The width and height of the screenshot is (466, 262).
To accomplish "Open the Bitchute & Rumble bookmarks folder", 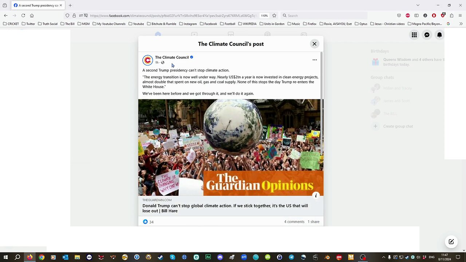I will pos(162,24).
